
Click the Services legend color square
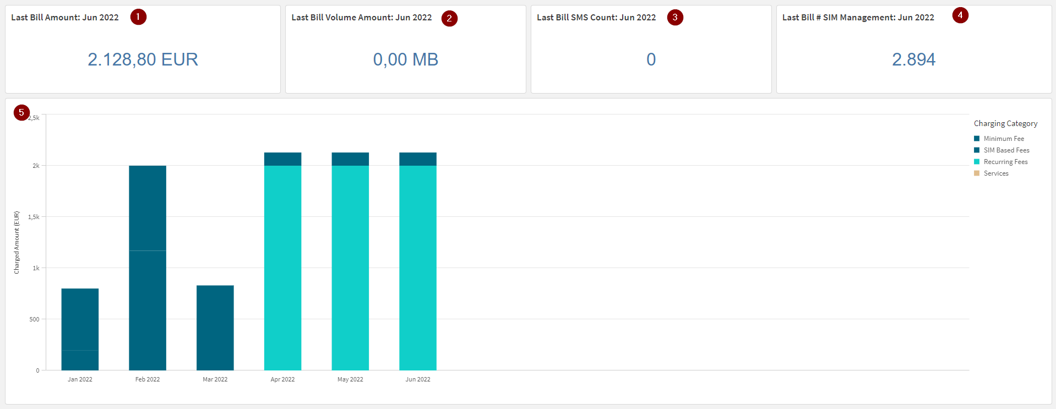[x=977, y=173]
